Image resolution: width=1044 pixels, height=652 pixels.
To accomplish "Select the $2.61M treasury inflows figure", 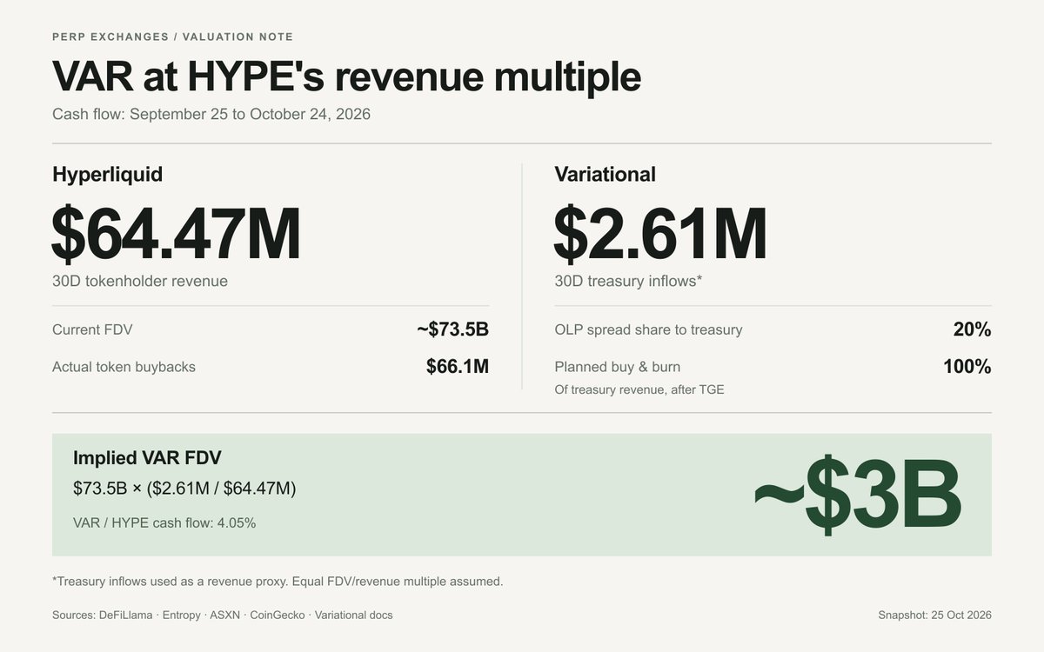I will pos(660,234).
